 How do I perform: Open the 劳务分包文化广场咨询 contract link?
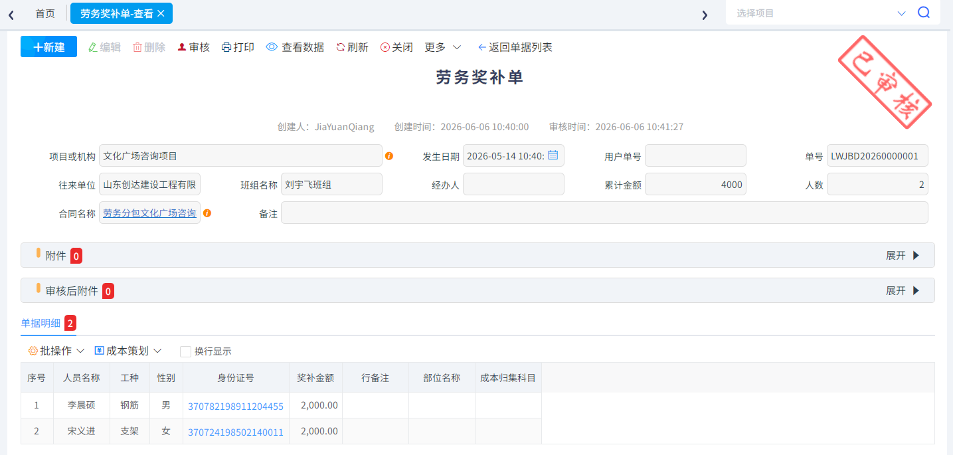149,213
